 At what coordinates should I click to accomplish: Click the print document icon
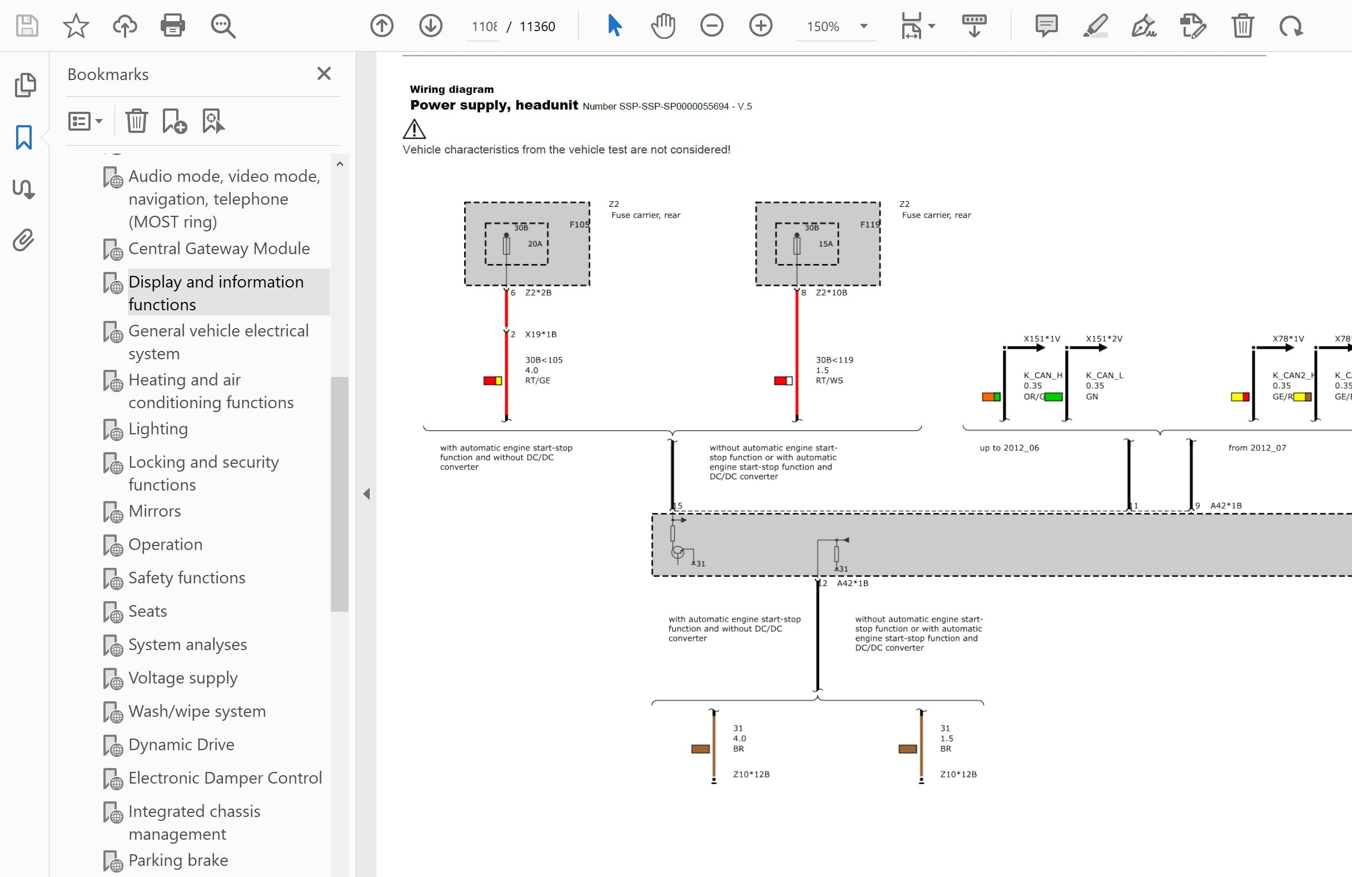[x=172, y=26]
